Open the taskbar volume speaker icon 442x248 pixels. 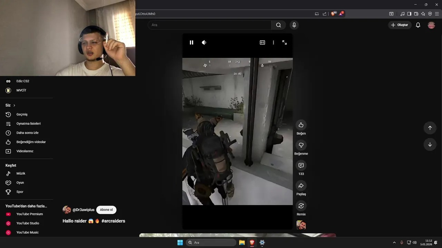tap(415, 242)
